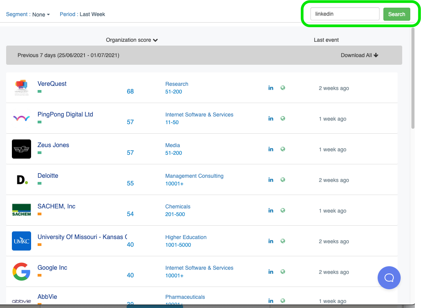Click the PingPong Digital logo
The height and width of the screenshot is (308, 421).
[x=21, y=118]
